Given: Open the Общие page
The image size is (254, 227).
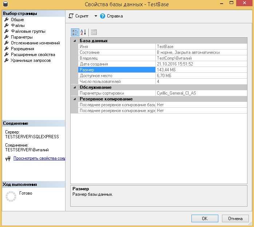Looking at the screenshot, I should coord(17,20).
